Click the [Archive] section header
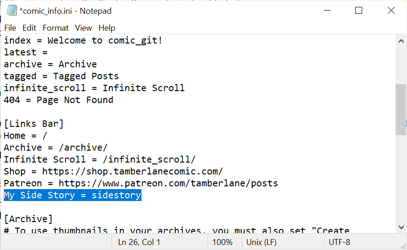This screenshot has height=250, width=407. 28,219
